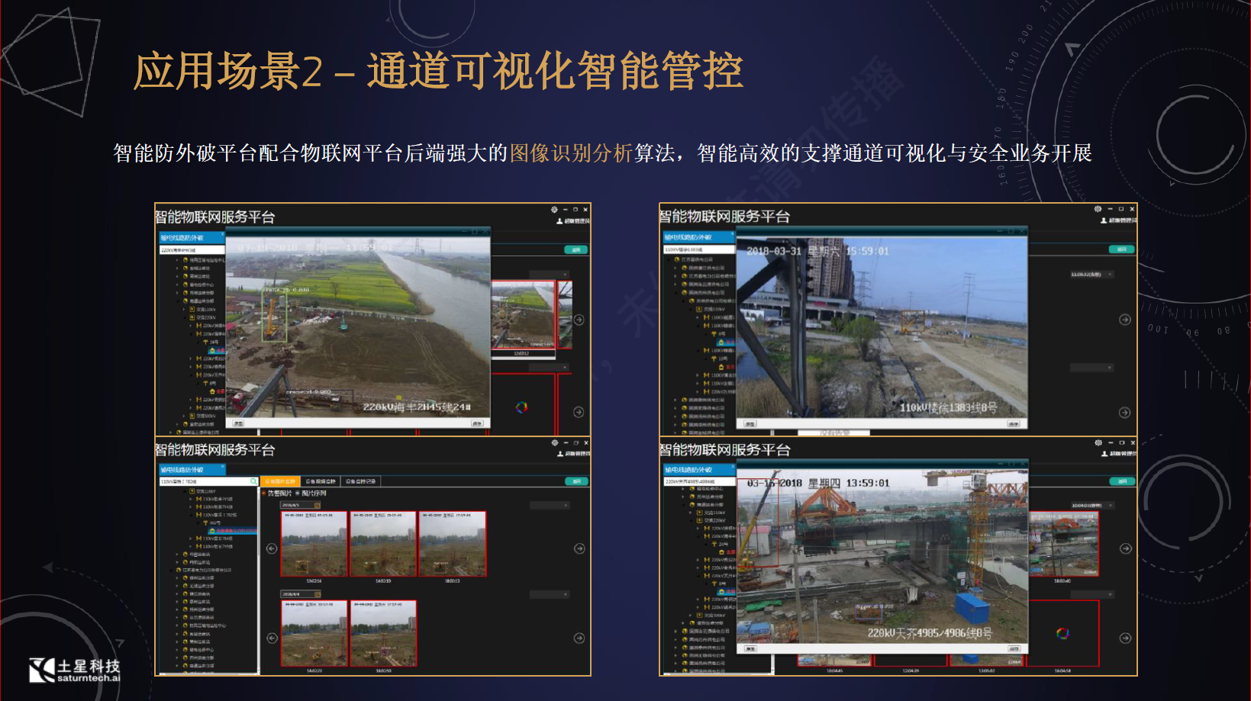
Task: Go to previous images in the 2018/4/5 row
Action: pos(272,548)
